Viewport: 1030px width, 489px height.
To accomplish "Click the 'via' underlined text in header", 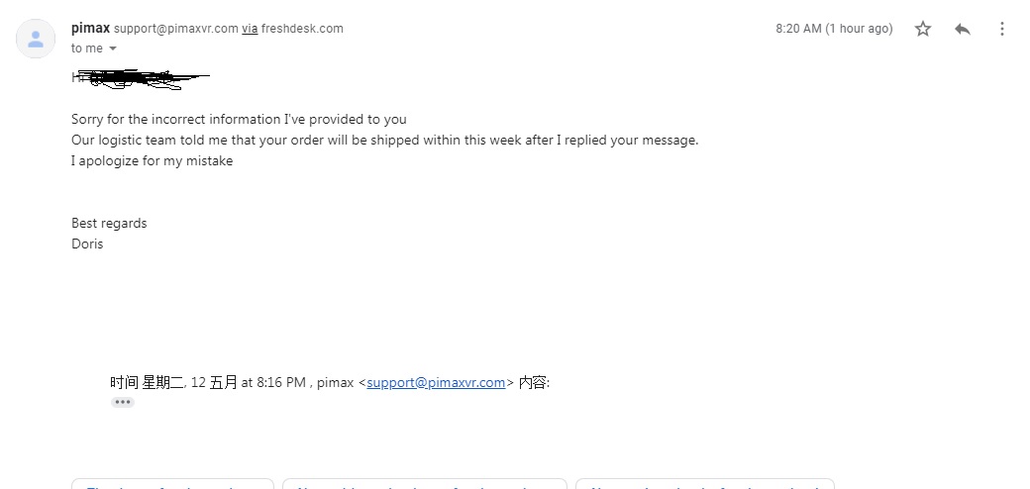I will click(250, 29).
